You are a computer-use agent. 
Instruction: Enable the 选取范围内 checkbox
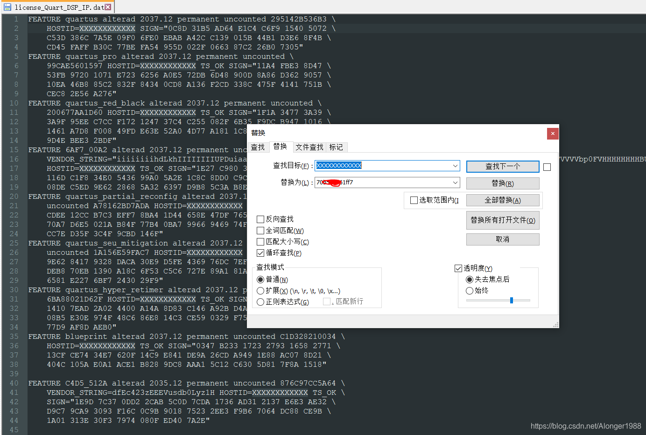point(414,200)
